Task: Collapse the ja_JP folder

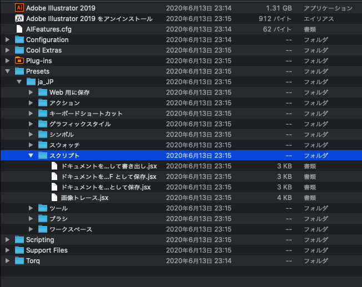Action: click(19, 82)
